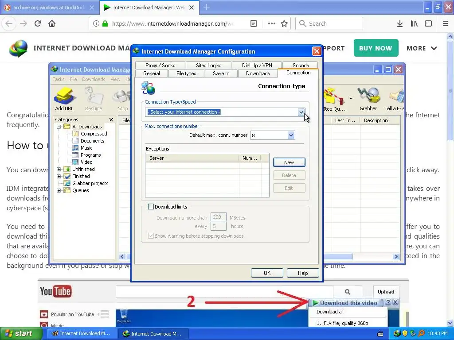Switch to the General tab
Image resolution: width=454 pixels, height=340 pixels.
[x=152, y=73]
